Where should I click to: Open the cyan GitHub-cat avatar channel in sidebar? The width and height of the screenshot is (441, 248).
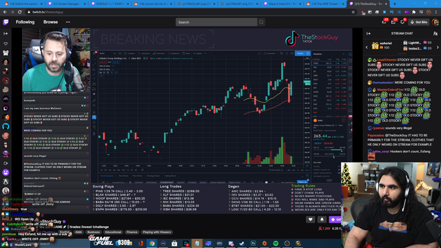(6, 127)
